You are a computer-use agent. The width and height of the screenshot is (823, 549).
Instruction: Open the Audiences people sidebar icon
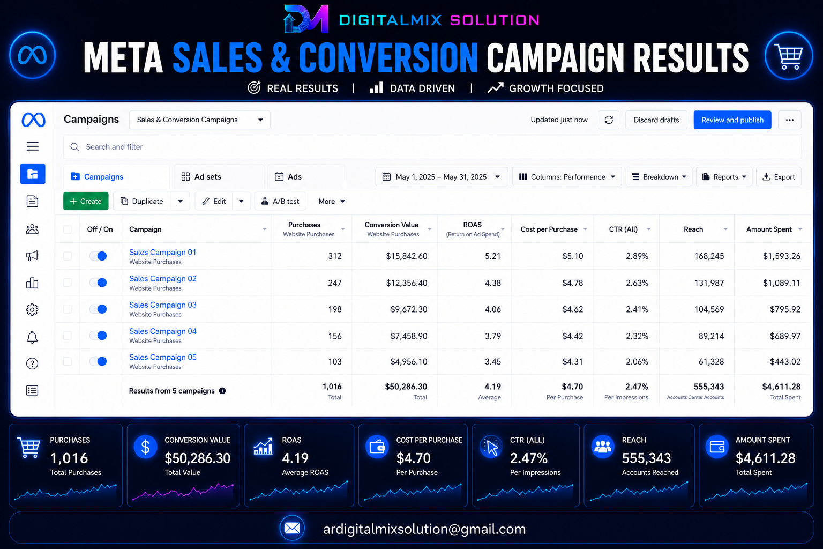click(32, 229)
